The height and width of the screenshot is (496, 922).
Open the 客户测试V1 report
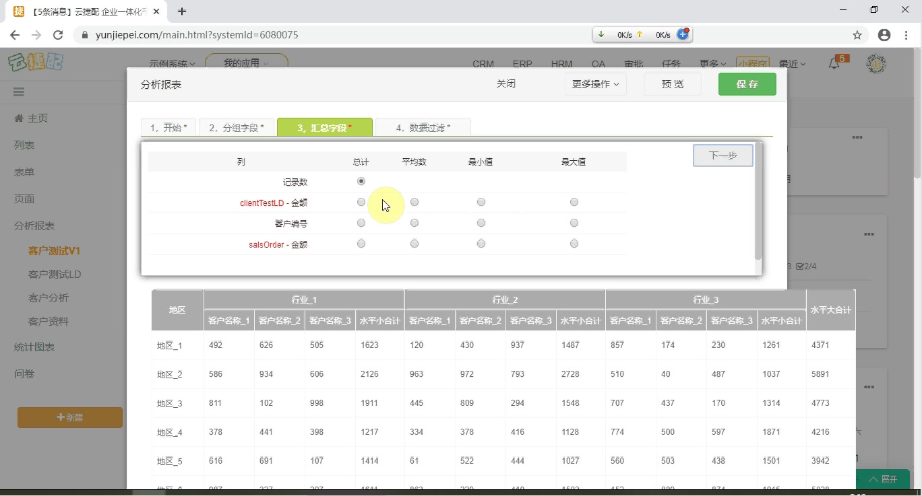pyautogui.click(x=55, y=251)
